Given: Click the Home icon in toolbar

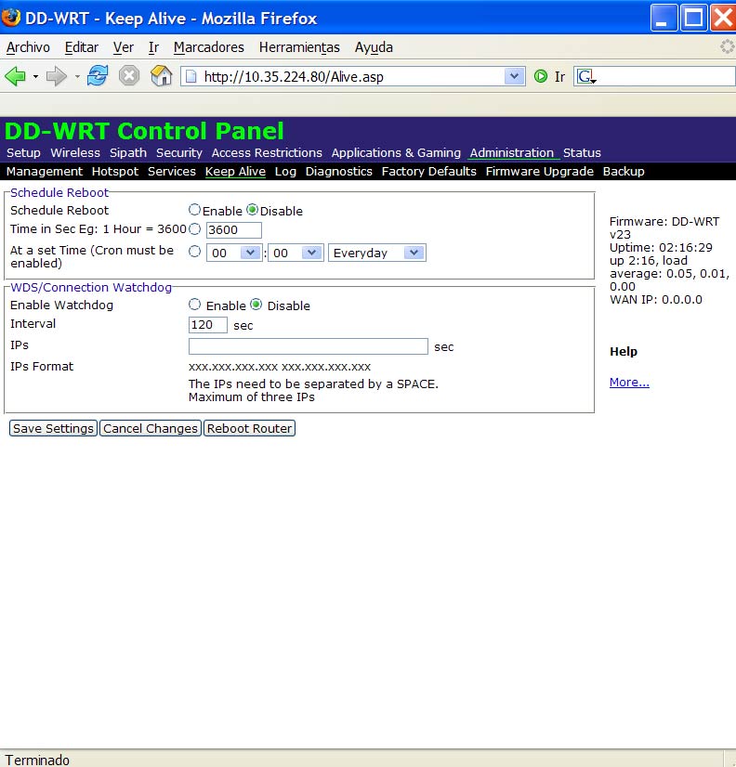Looking at the screenshot, I should (x=161, y=76).
